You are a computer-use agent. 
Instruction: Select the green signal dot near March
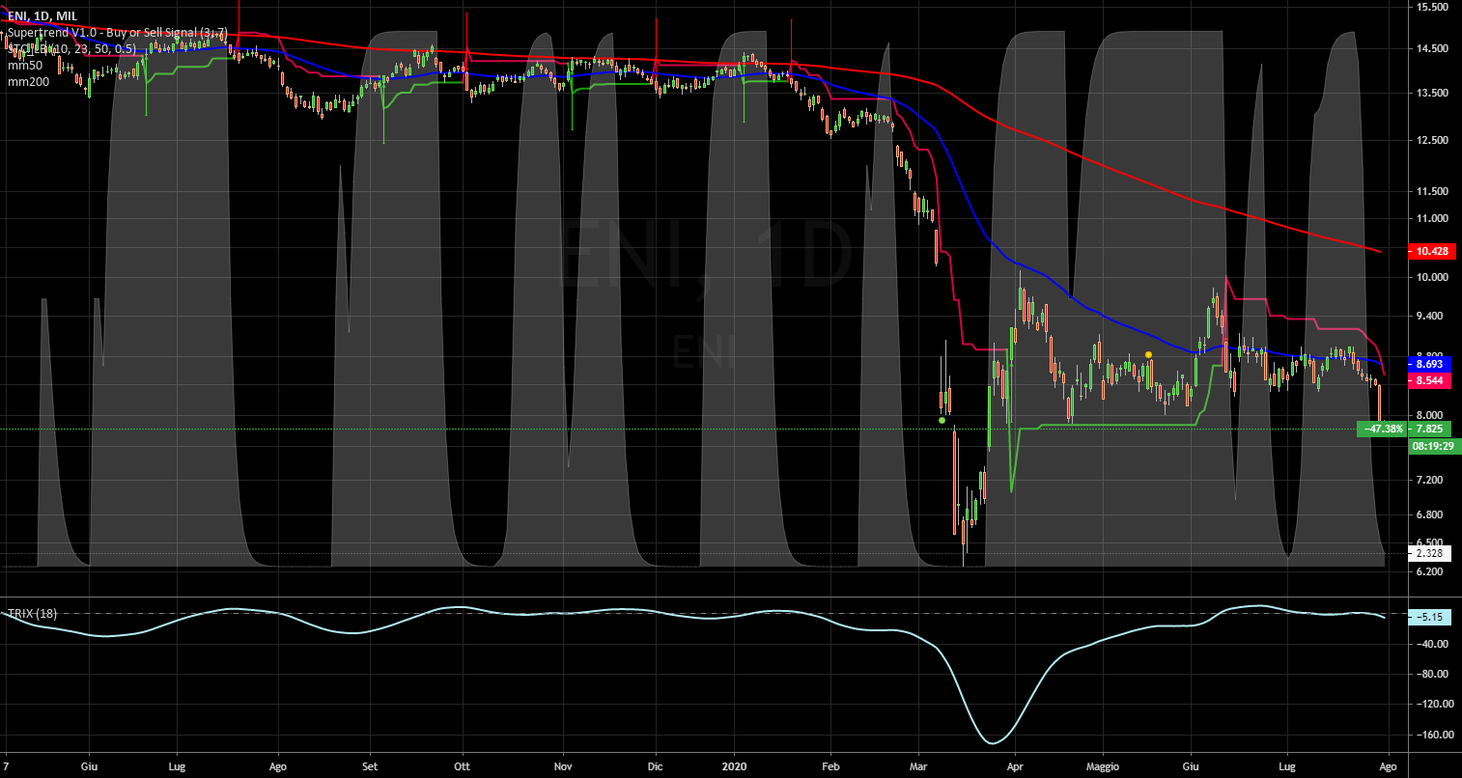click(x=942, y=421)
